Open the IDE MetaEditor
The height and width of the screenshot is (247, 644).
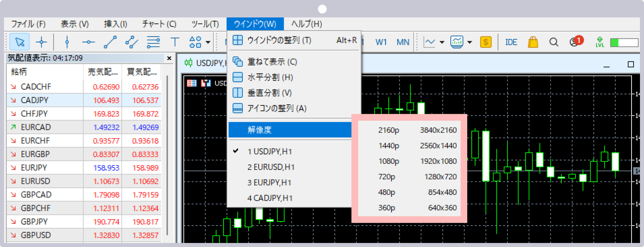pos(511,42)
